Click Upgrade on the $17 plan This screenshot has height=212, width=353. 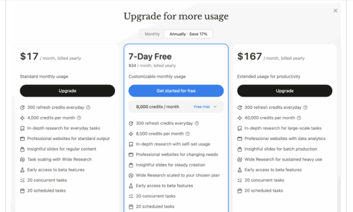tap(67, 90)
